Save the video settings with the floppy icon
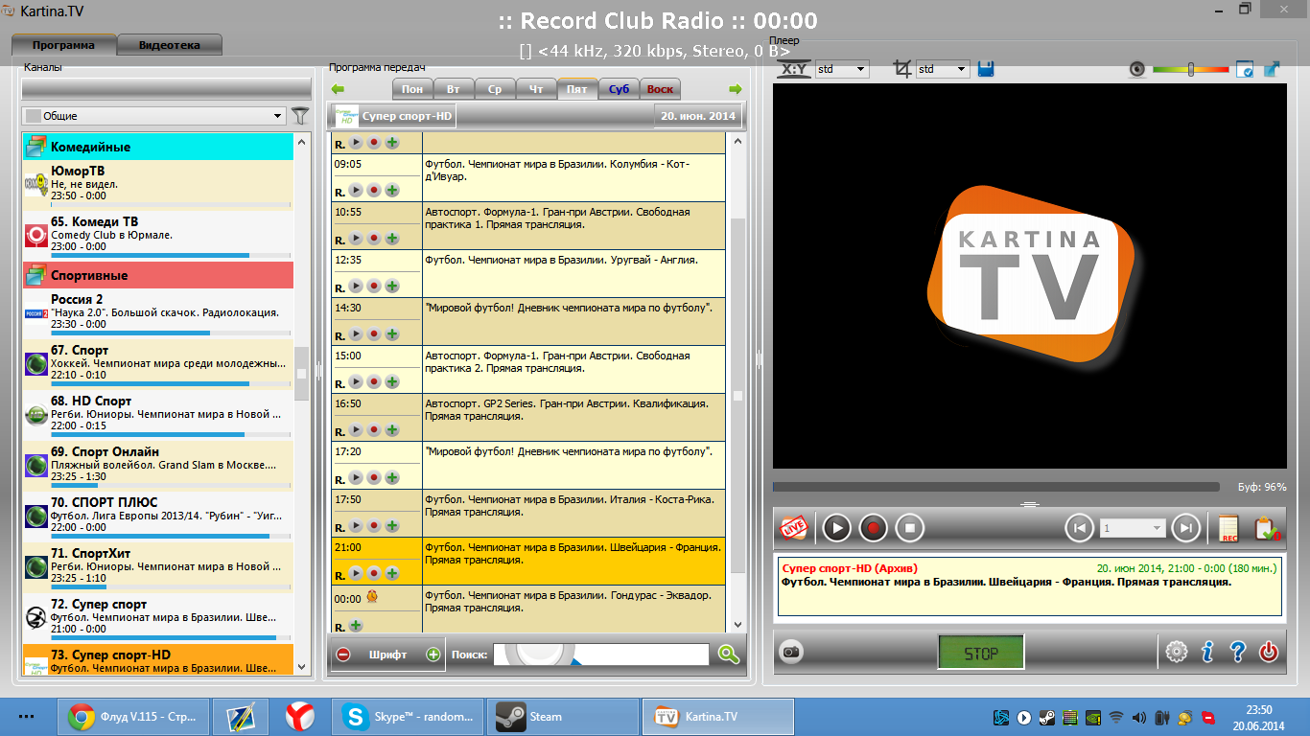 tap(986, 69)
